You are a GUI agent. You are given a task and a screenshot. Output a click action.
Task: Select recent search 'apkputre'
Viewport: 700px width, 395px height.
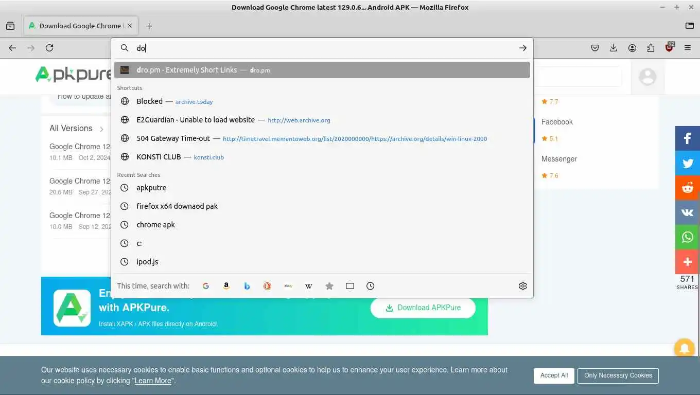pos(322,188)
